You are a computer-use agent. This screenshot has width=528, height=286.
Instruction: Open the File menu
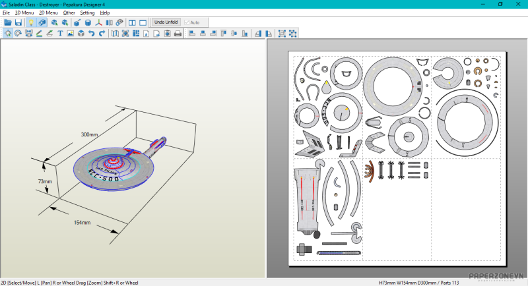[x=6, y=13]
